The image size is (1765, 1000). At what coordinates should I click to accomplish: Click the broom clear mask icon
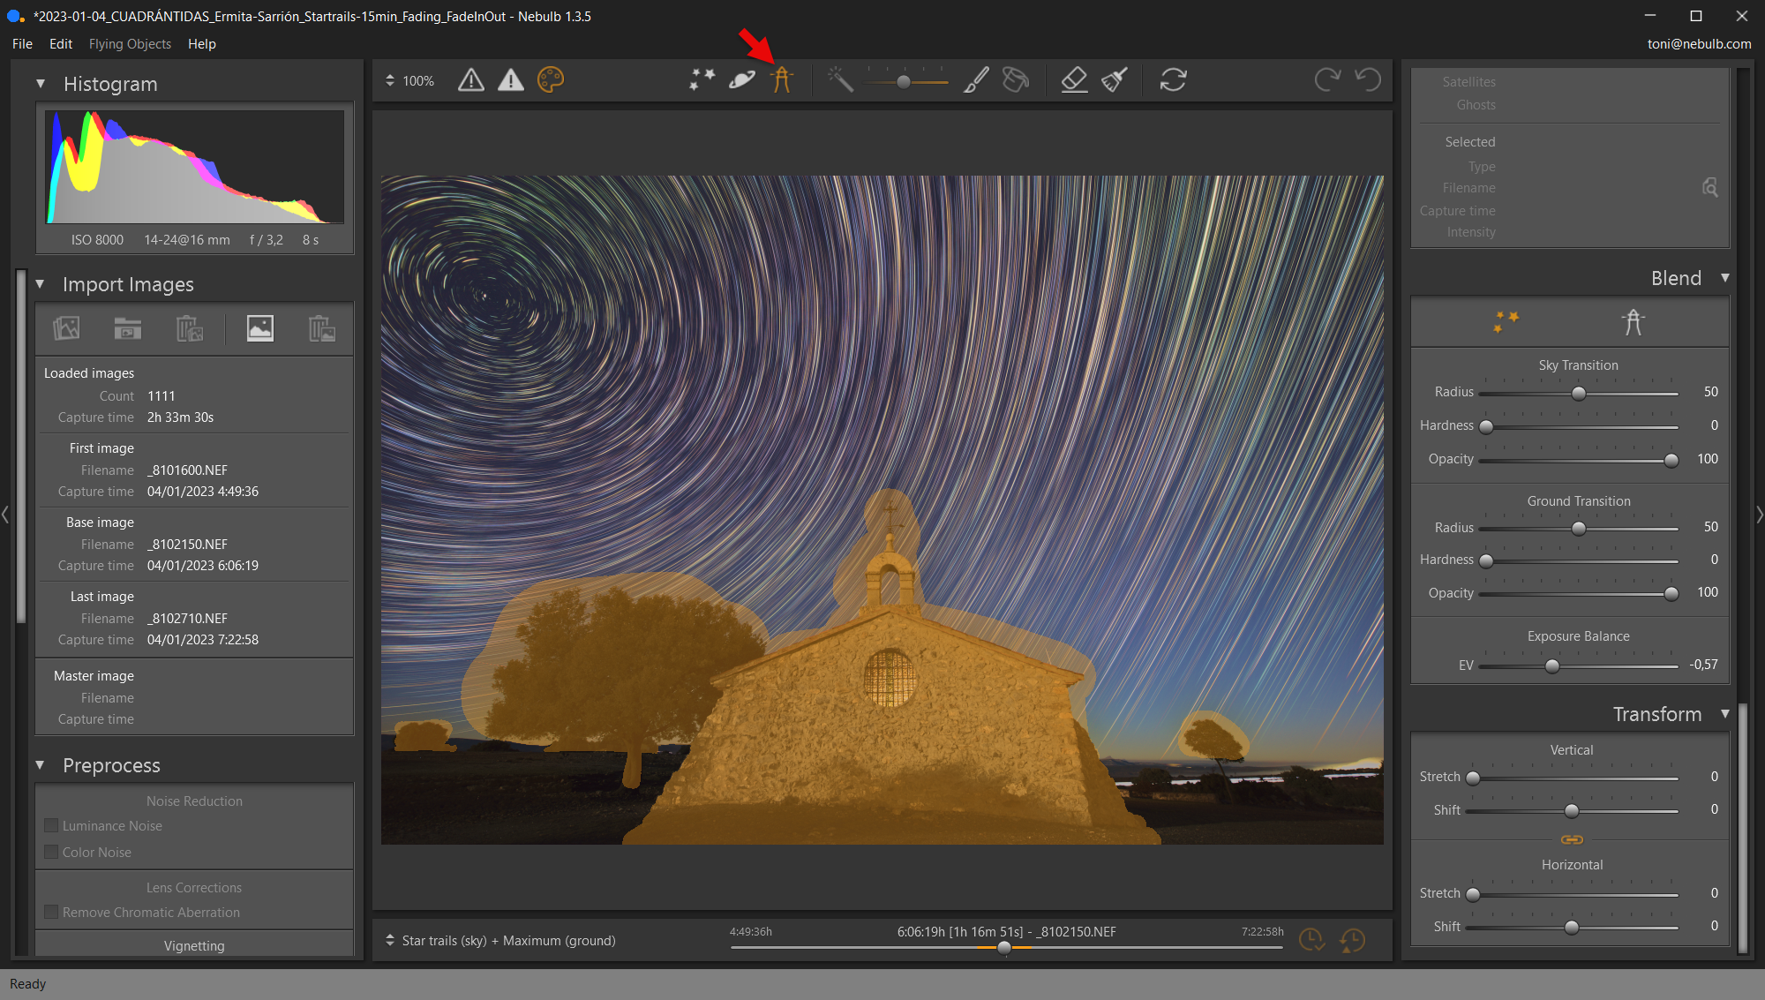point(1115,80)
